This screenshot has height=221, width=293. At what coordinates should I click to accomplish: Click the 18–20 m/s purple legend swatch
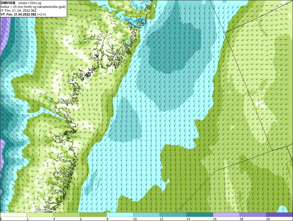[x=253, y=215]
